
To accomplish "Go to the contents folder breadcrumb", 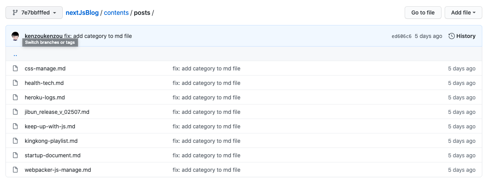I will [116, 13].
